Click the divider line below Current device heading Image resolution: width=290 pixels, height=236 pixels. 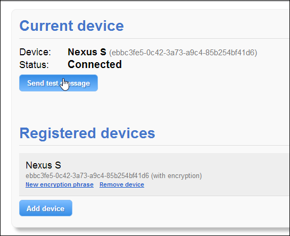pos(154,39)
